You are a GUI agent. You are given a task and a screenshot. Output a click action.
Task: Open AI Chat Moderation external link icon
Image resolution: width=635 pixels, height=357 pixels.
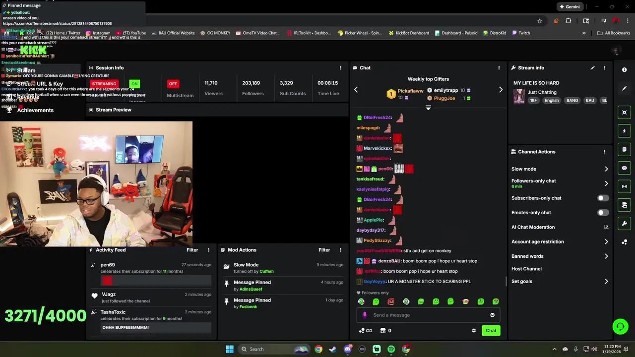pyautogui.click(x=606, y=227)
